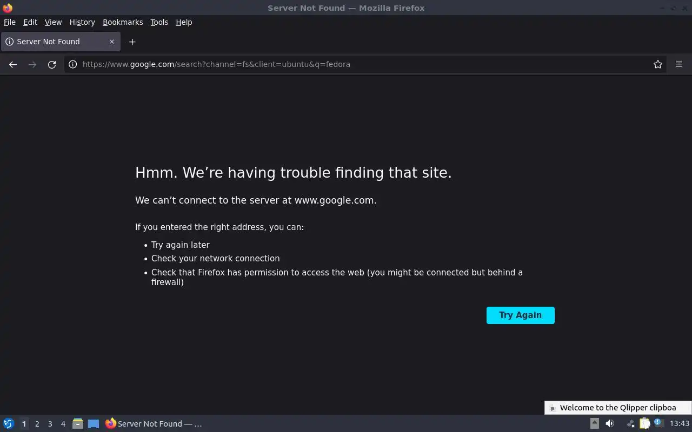Click the Welcome to the Qlipper clipboard notification

618,408
